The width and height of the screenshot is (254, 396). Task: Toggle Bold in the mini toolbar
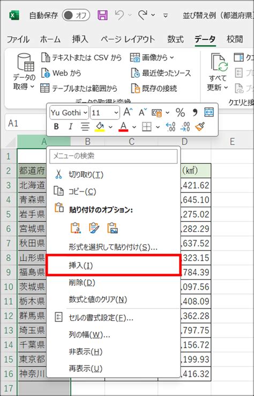[x=56, y=127]
